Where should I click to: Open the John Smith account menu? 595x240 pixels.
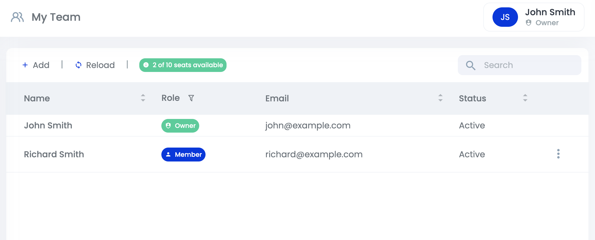point(534,17)
